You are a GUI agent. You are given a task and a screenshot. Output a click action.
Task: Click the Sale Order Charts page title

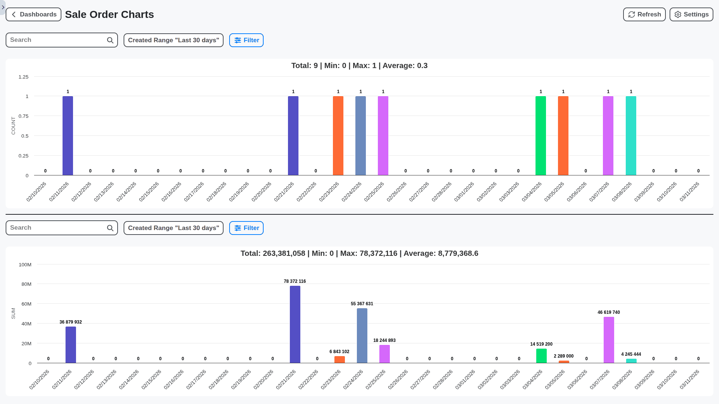pyautogui.click(x=109, y=14)
